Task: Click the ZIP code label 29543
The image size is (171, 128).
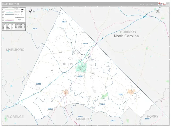Action: (102, 104)
